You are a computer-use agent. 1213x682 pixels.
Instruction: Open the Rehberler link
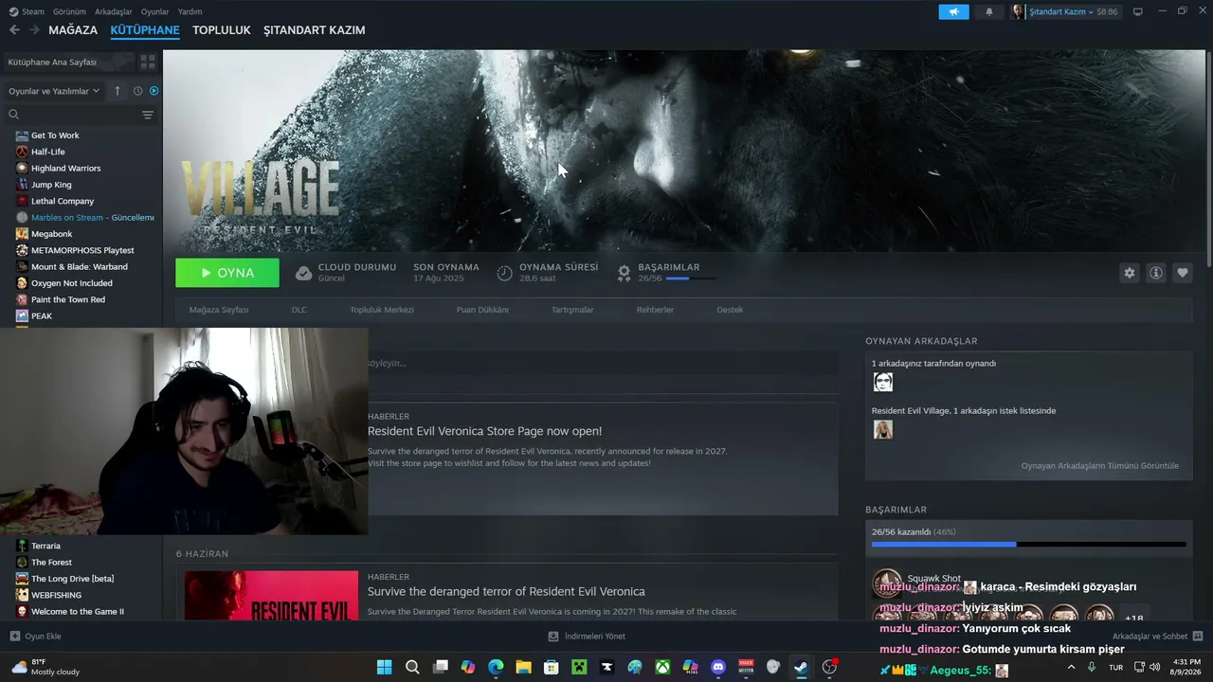click(x=656, y=310)
